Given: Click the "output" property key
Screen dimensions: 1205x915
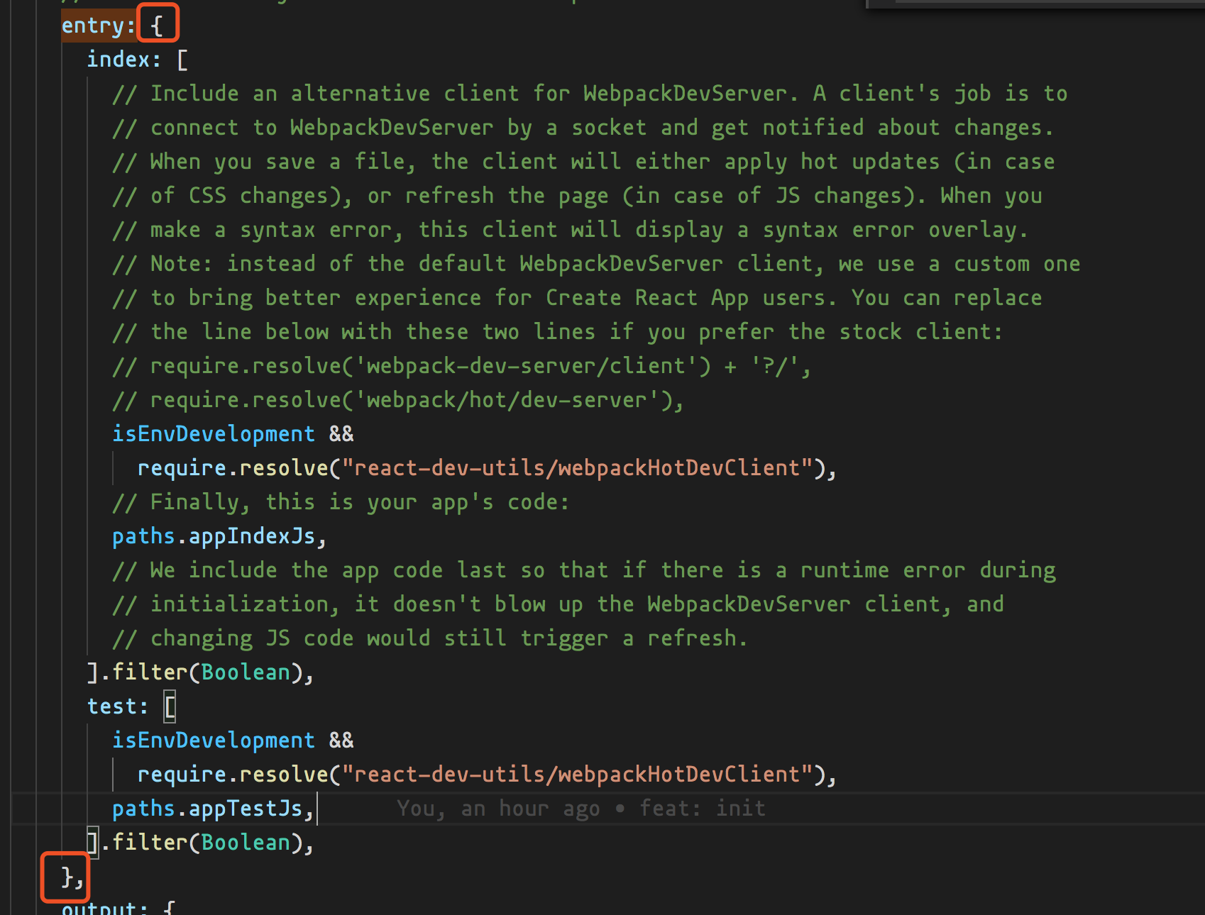Looking at the screenshot, I should [99, 908].
